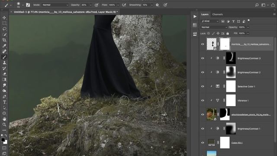Image resolution: width=277 pixels, height=156 pixels.
Task: Switch to the Layers tab
Action: point(205,14)
